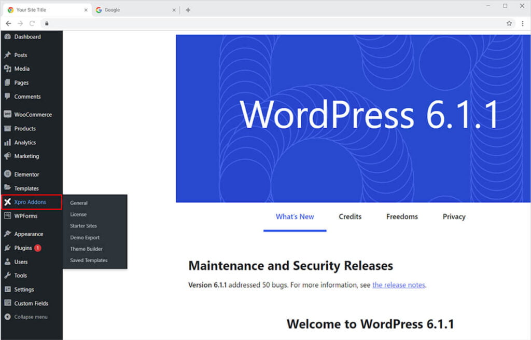Choose Starter Sites in the flyout submenu
The width and height of the screenshot is (531, 340).
click(83, 226)
